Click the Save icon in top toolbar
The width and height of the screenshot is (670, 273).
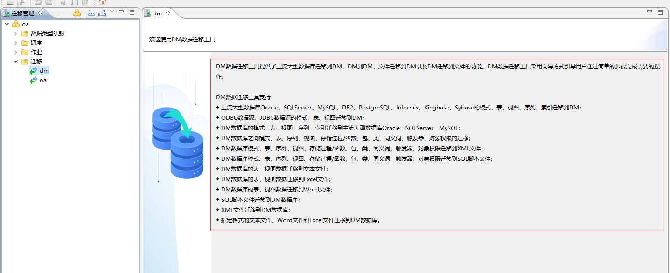[x=9, y=2]
